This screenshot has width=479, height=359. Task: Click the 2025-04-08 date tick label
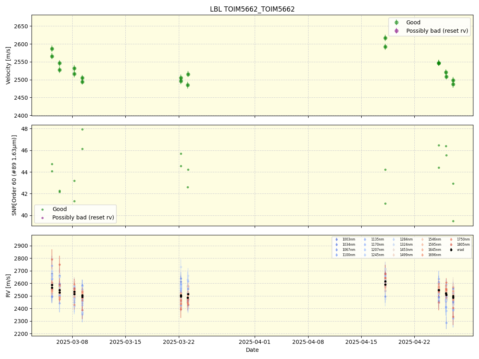[308, 342]
